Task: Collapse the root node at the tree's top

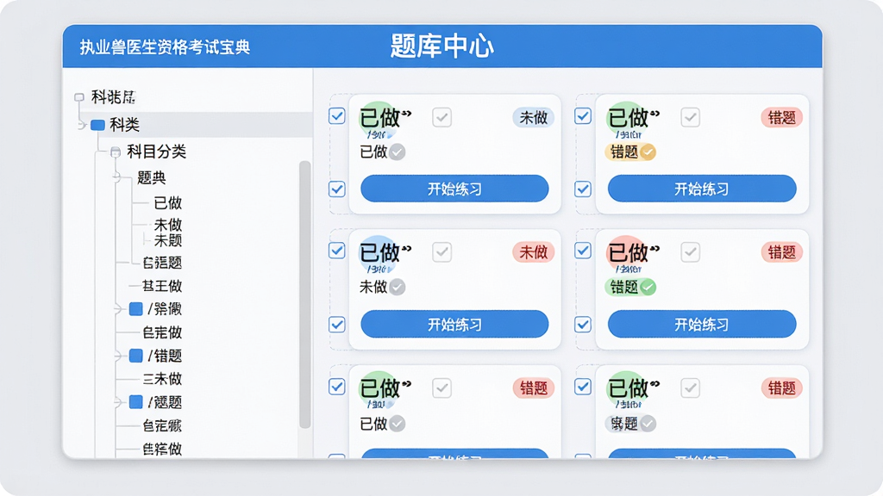Action: [x=79, y=97]
